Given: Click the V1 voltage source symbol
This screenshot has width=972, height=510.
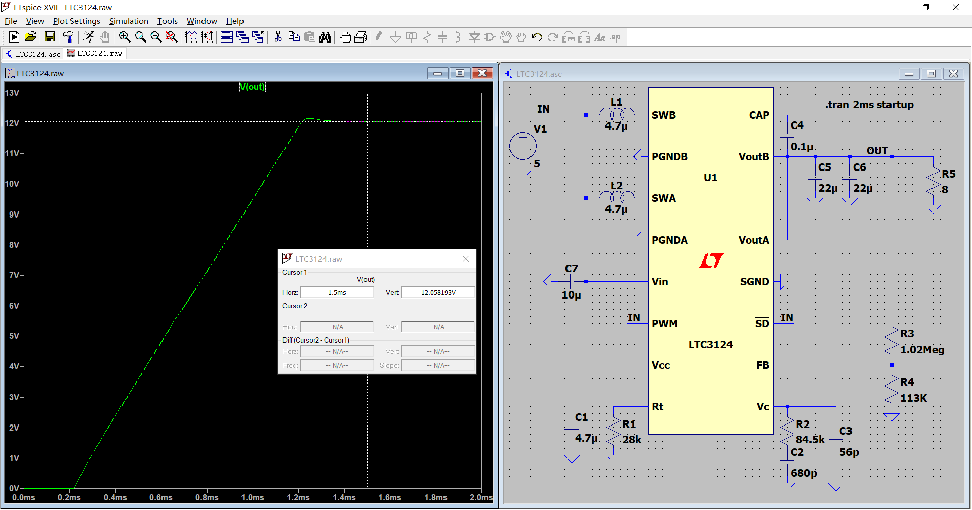Looking at the screenshot, I should pyautogui.click(x=523, y=146).
